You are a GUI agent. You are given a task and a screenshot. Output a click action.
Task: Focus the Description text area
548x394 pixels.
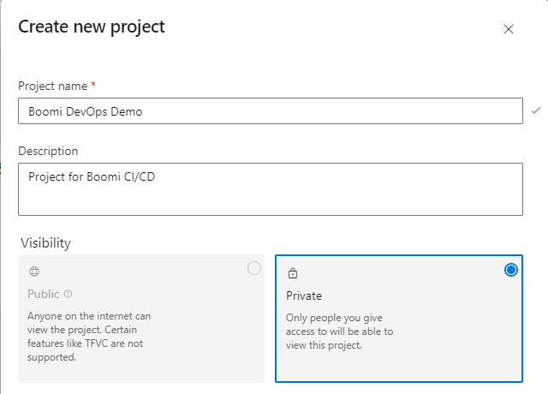(x=271, y=189)
